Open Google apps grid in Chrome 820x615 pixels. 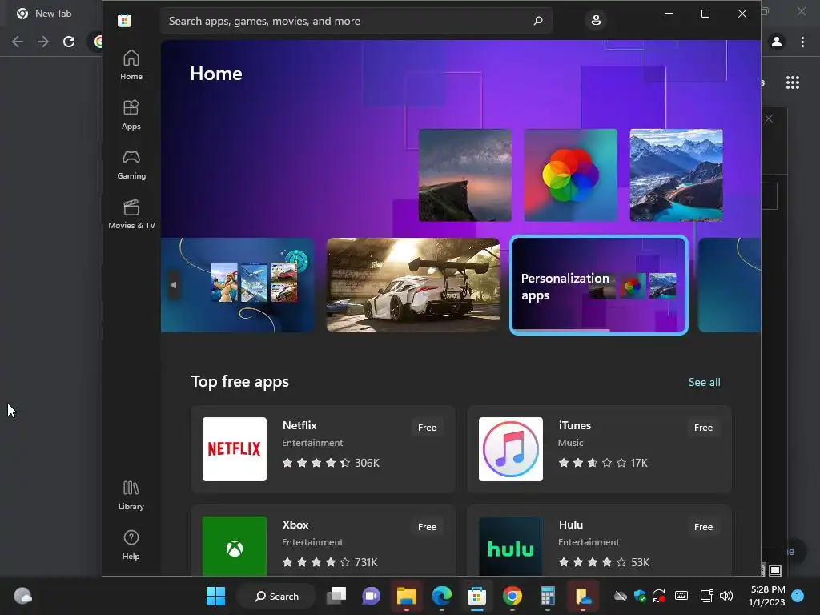[x=793, y=82]
